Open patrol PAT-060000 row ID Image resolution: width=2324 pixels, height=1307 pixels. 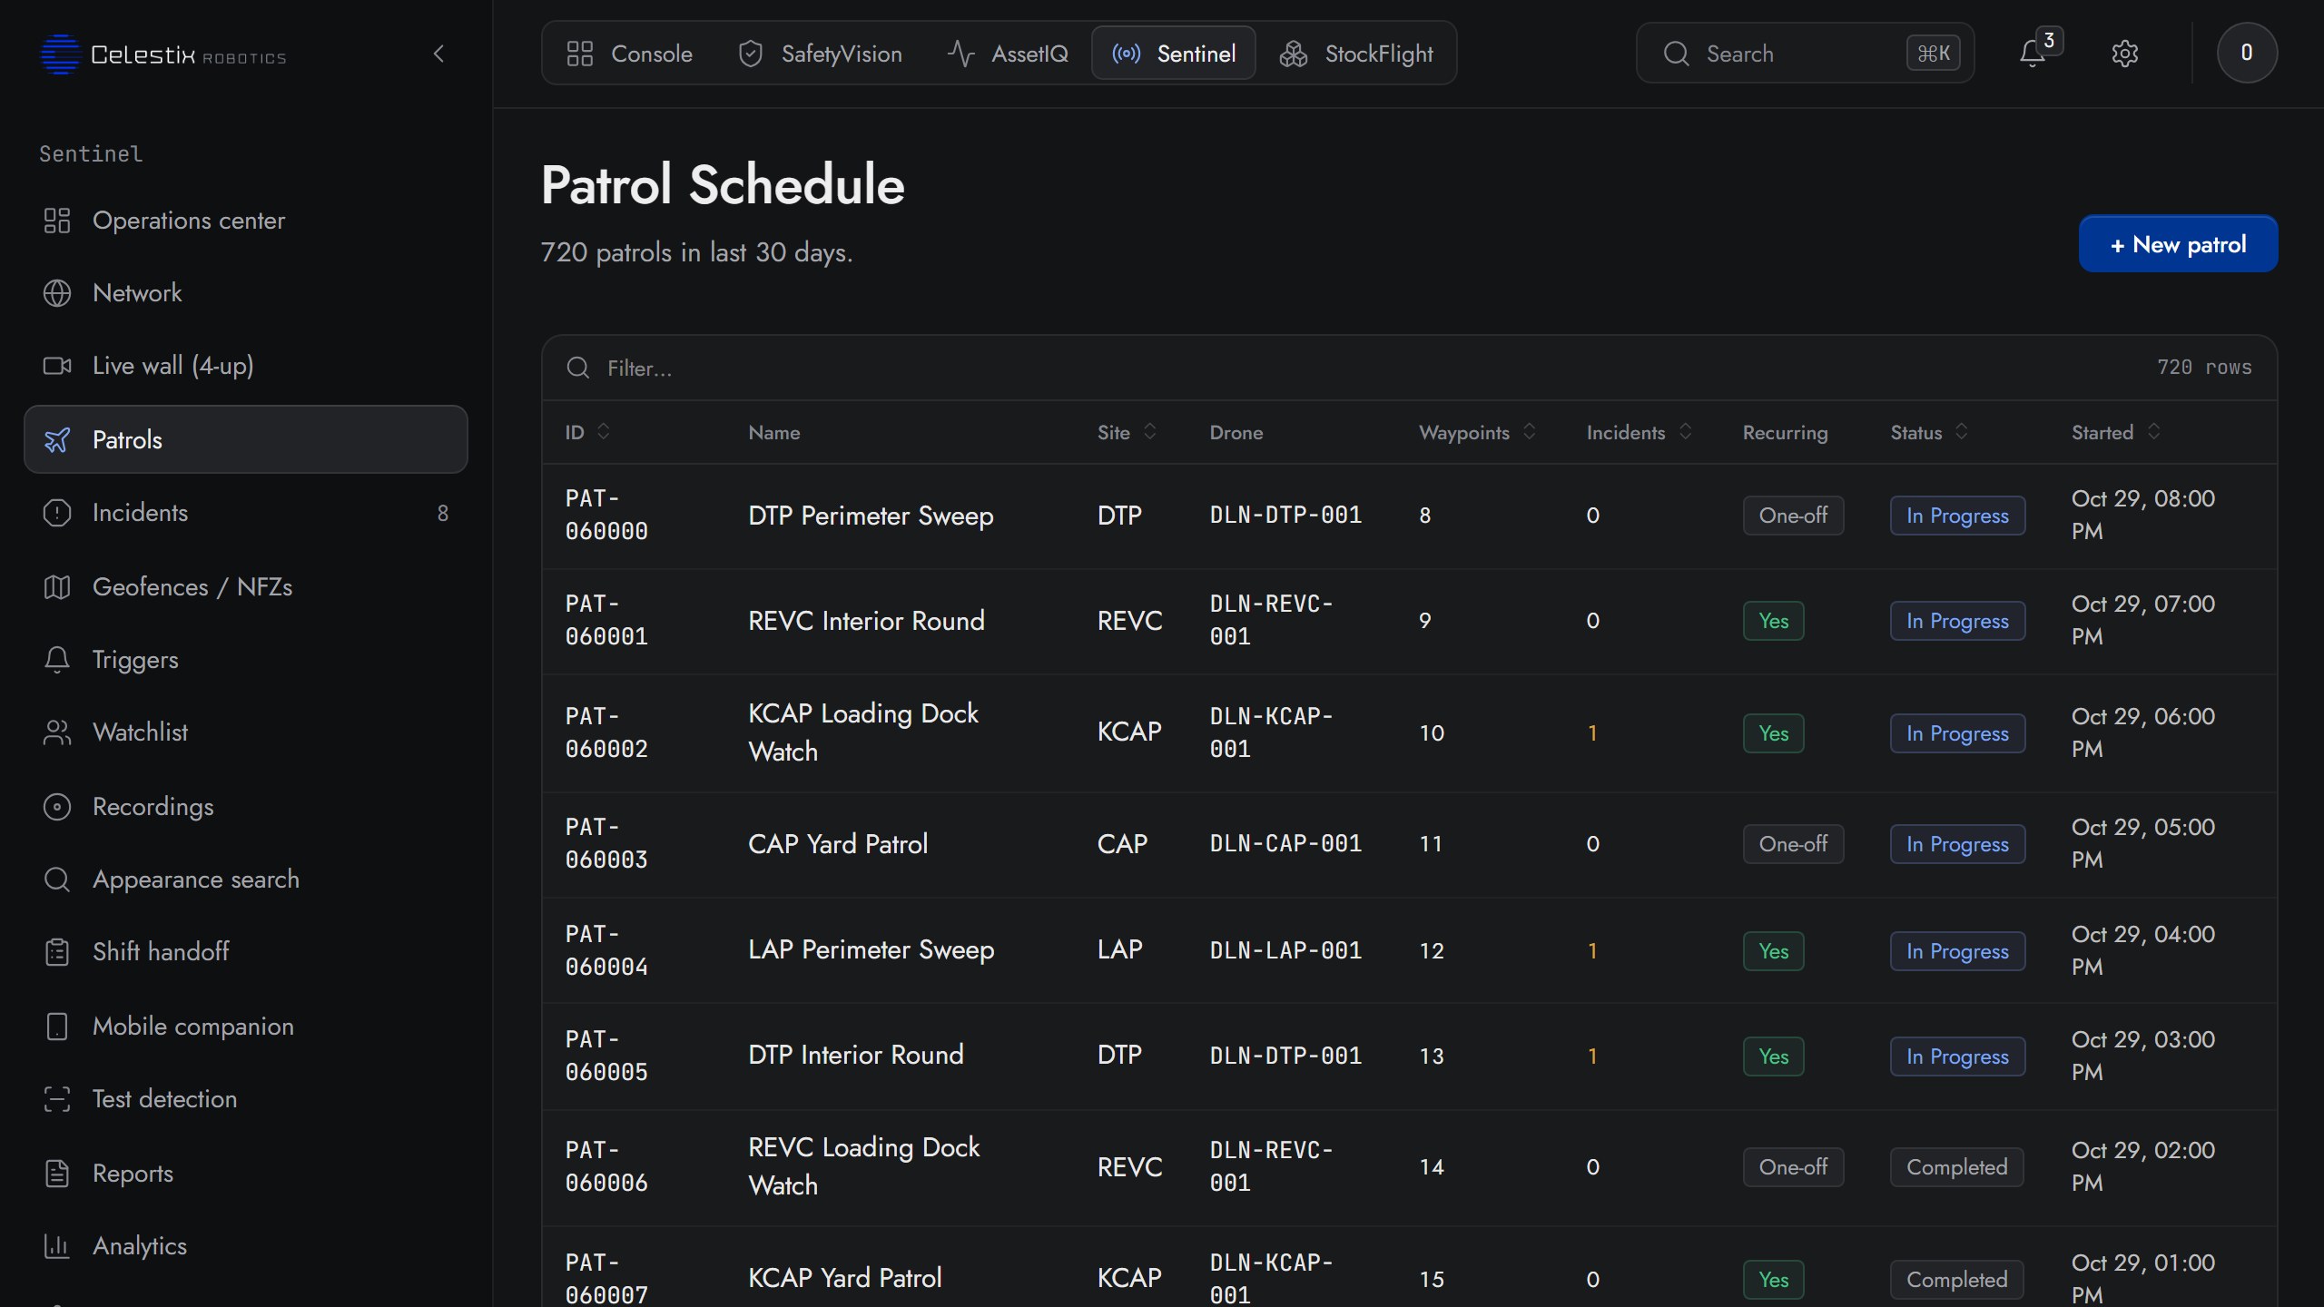(x=606, y=515)
